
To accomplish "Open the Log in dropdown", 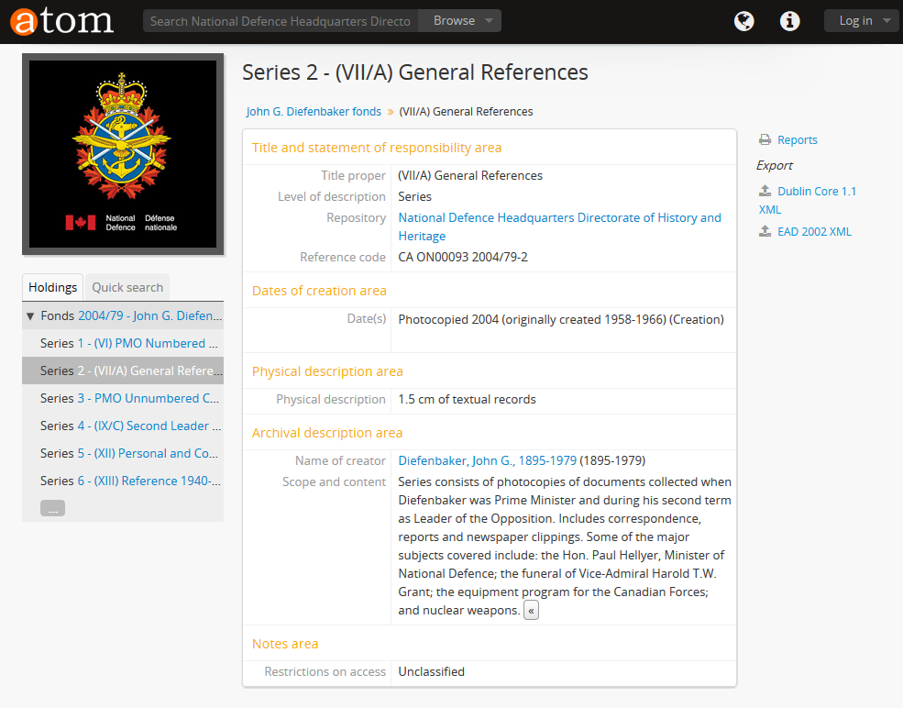I will (859, 20).
